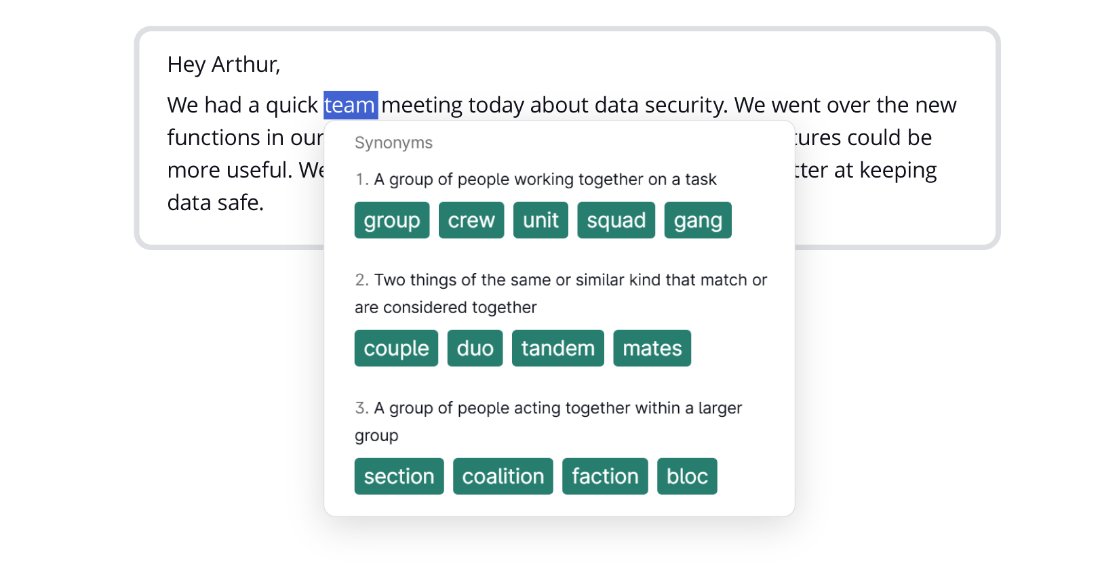Image resolution: width=1119 pixels, height=574 pixels.
Task: Select the "duo" synonym chip
Action: click(475, 348)
